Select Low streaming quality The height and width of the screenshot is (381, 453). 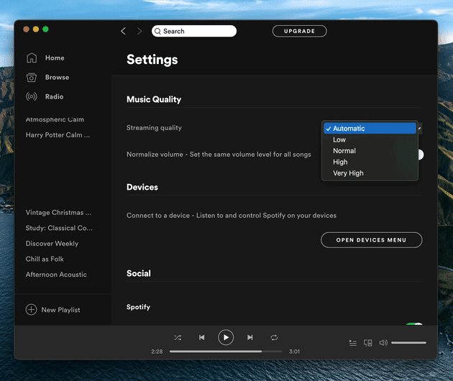[370, 139]
